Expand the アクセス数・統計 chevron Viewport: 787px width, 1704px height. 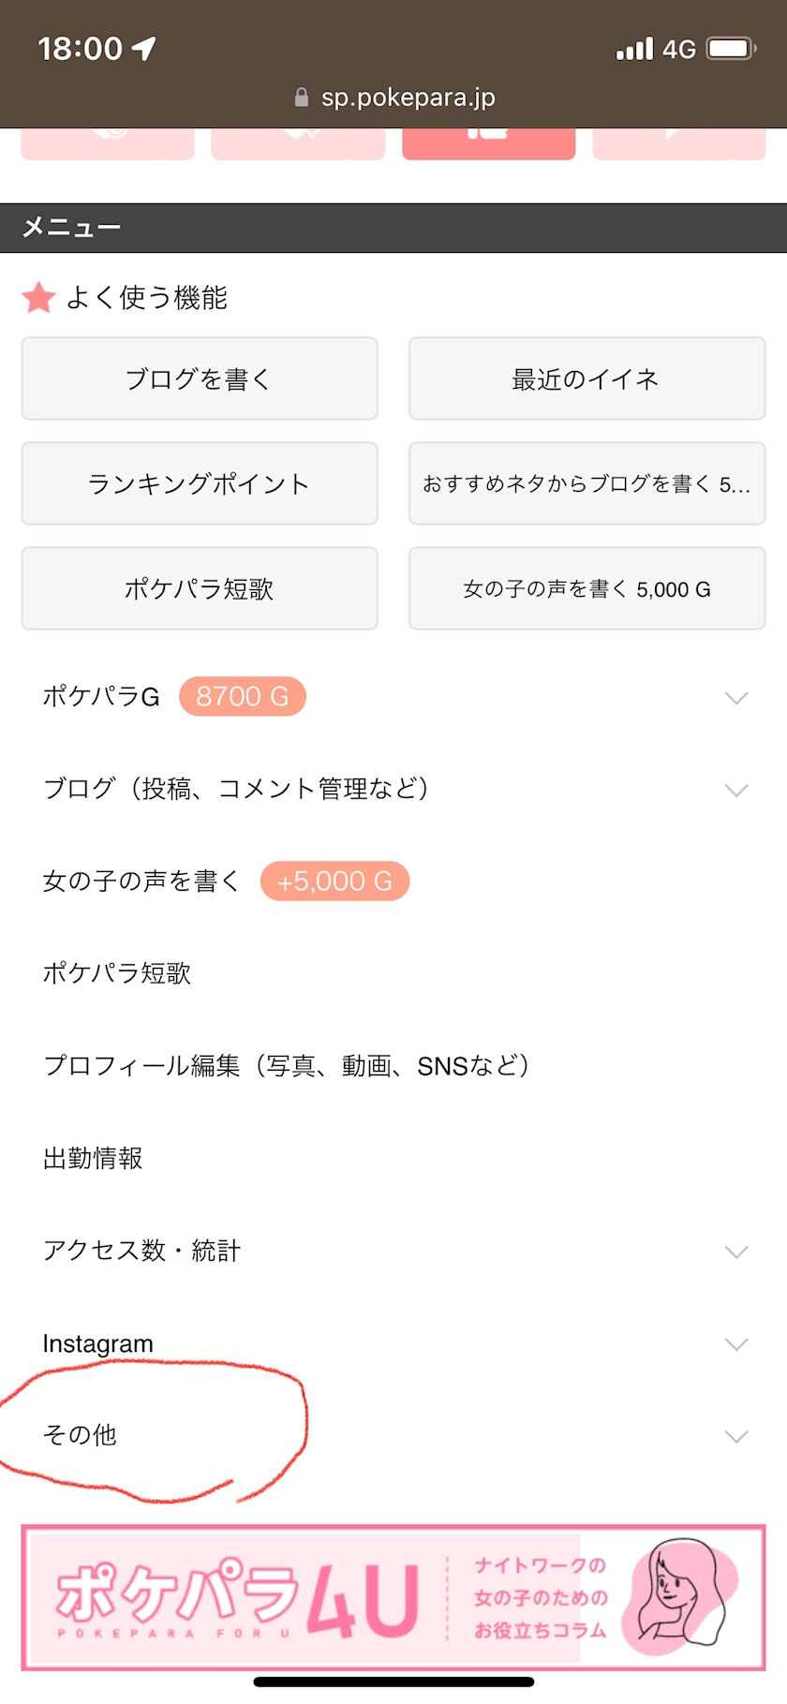click(x=736, y=1252)
